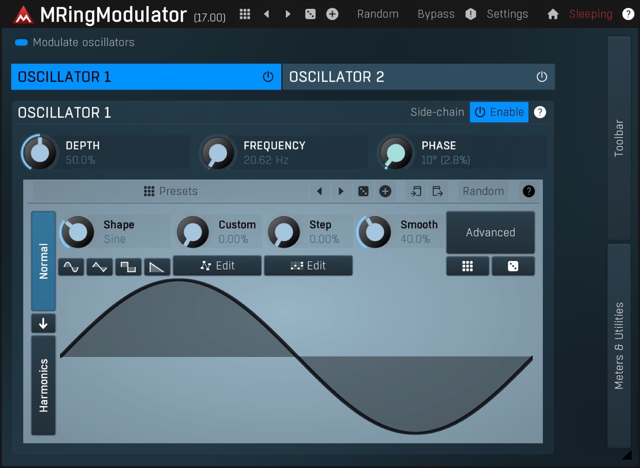Viewport: 640px width, 468px height.
Task: Select previous oscillator shape preset arrow
Action: pos(319,191)
